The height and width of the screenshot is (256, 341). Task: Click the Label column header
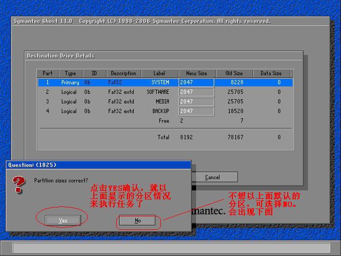pos(159,74)
